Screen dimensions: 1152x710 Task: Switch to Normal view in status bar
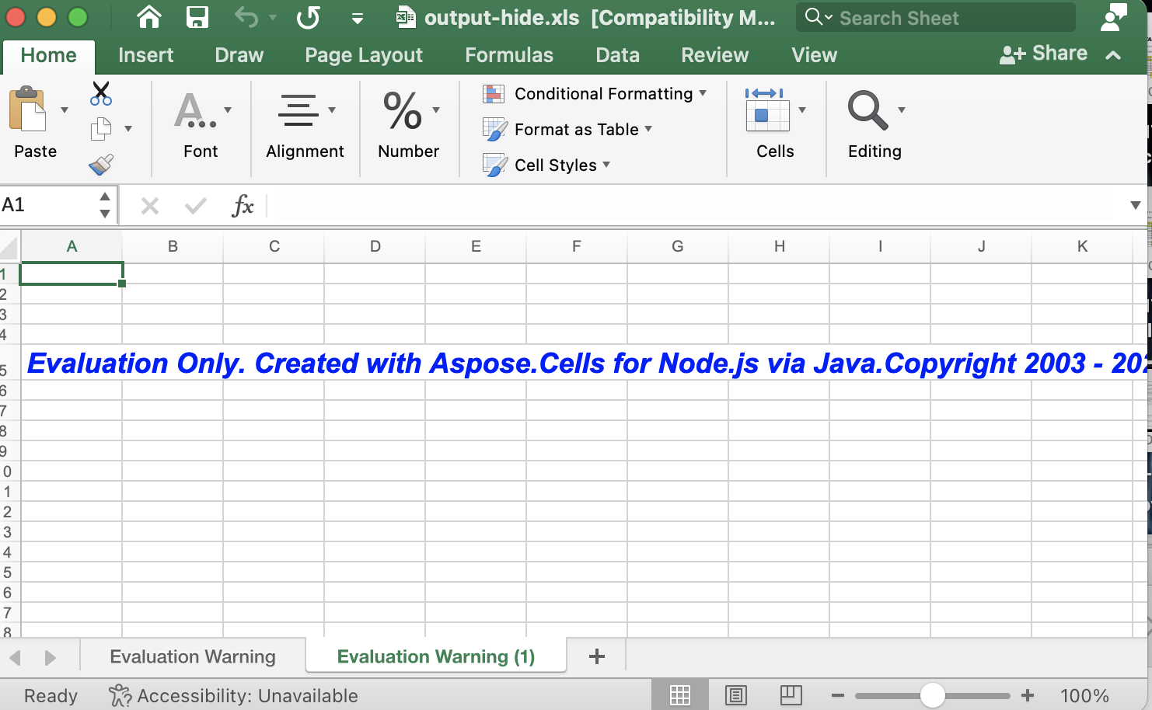coord(680,695)
